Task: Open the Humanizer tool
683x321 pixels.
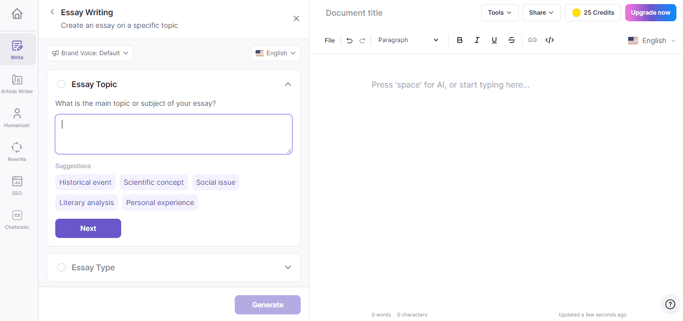Action: (17, 117)
